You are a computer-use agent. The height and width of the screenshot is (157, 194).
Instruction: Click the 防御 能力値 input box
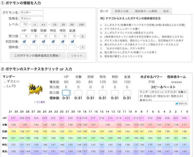pyautogui.click(x=91, y=93)
